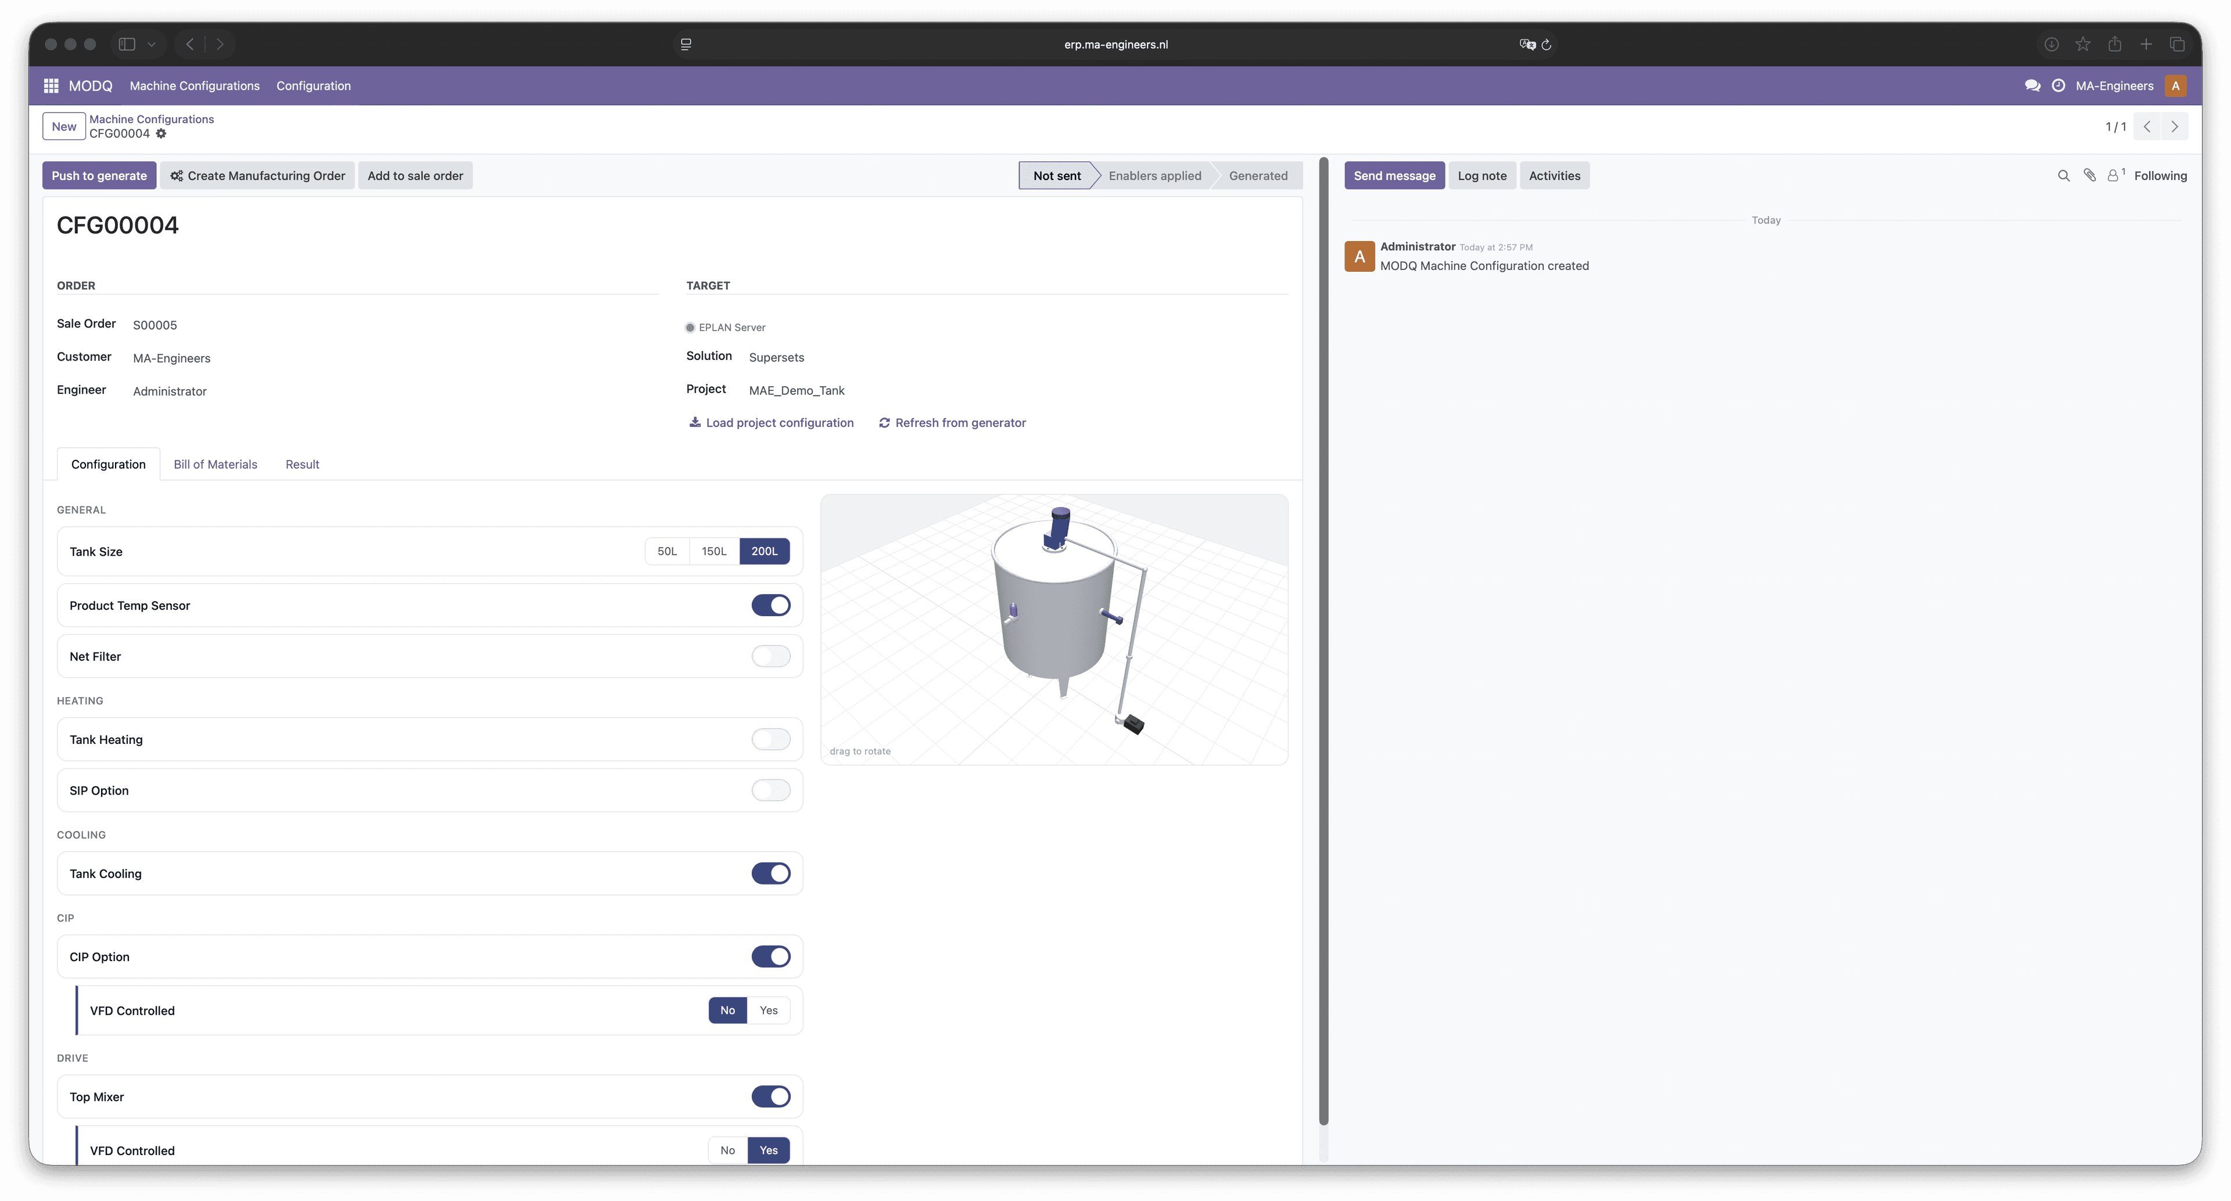2231x1201 pixels.
Task: Disable the Tank Cooling switch
Action: (771, 873)
